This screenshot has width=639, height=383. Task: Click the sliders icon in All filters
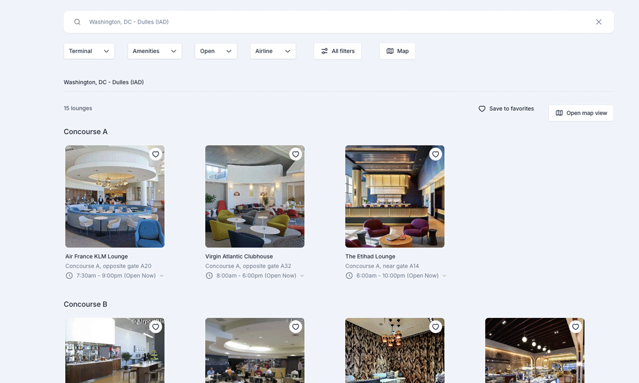click(x=325, y=51)
